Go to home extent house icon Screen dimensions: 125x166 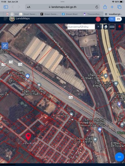(106, 27)
